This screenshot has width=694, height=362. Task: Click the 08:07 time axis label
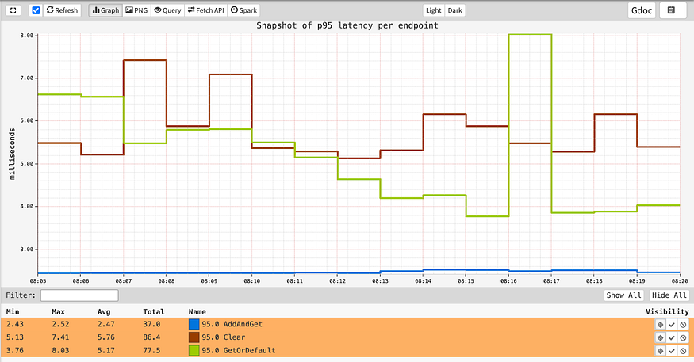click(x=124, y=280)
